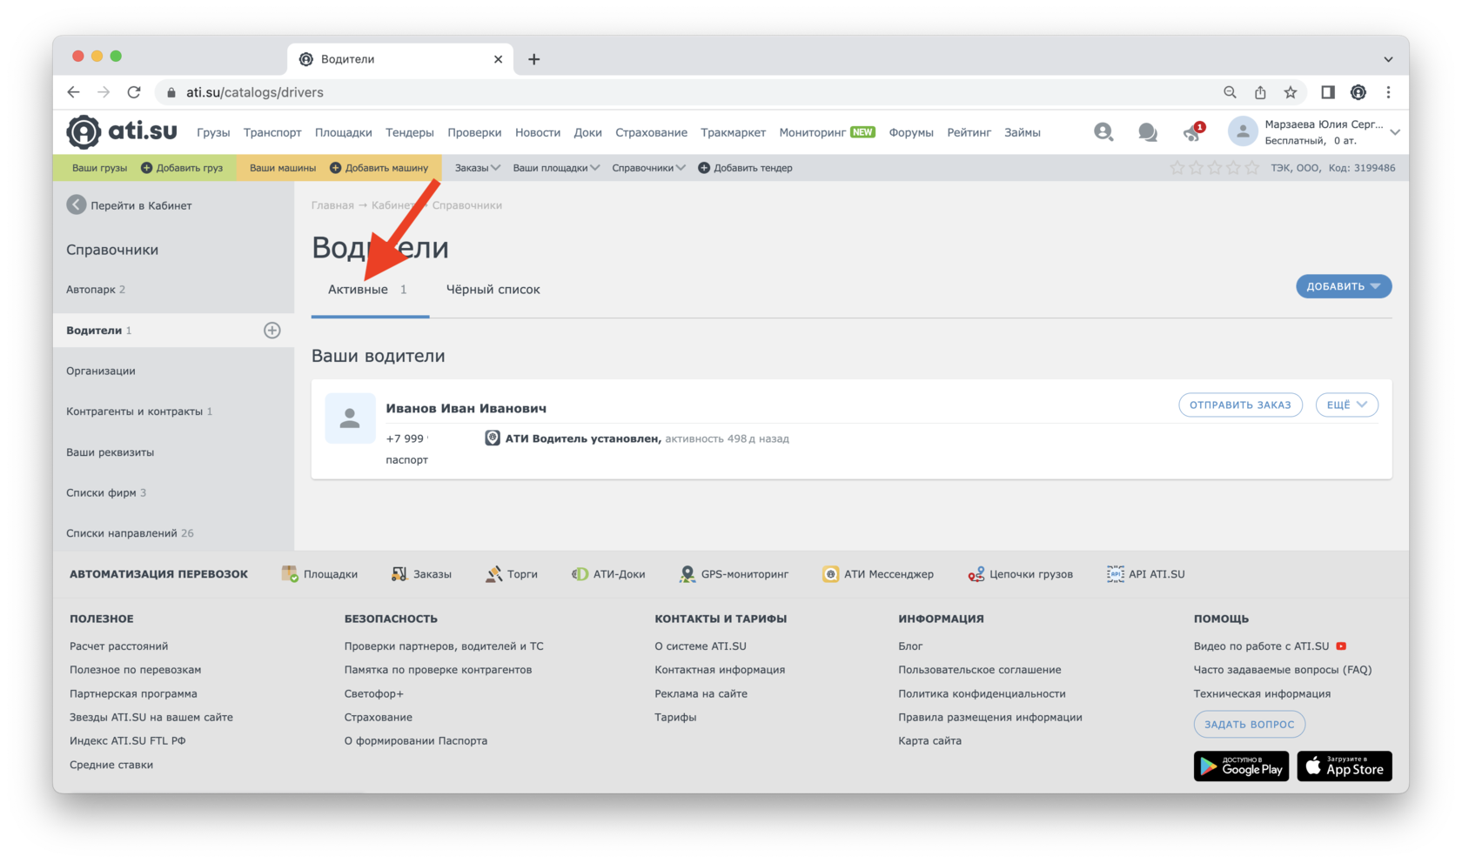Click the АТИ Водитель app icon in driver card
Viewport: 1462px width, 863px height.
click(x=493, y=438)
